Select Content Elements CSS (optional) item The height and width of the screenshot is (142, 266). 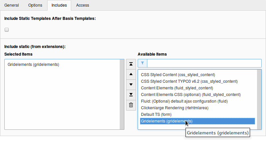click(x=191, y=95)
